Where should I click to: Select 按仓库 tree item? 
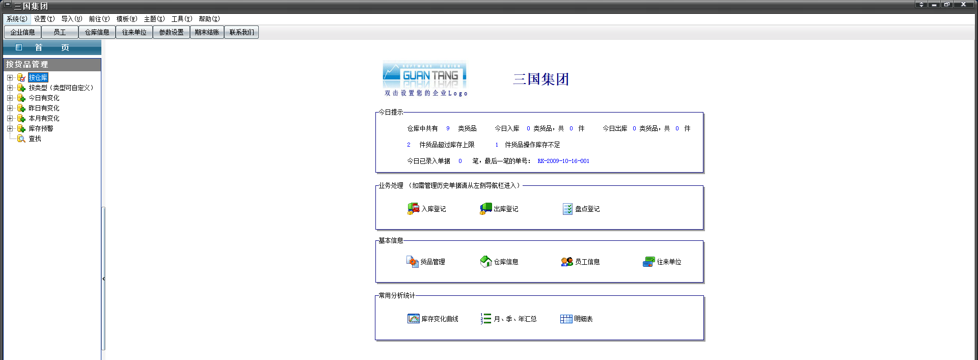tap(38, 77)
